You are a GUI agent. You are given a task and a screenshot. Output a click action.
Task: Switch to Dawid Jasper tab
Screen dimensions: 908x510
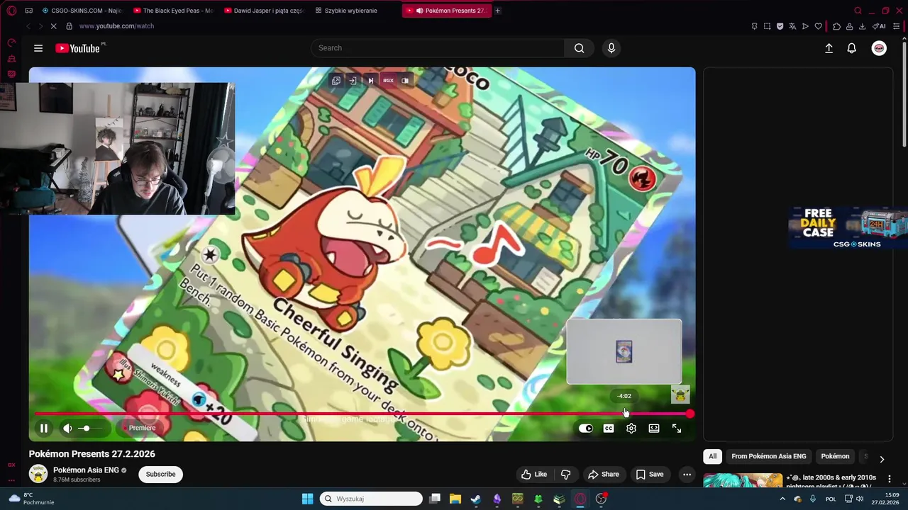coord(263,11)
